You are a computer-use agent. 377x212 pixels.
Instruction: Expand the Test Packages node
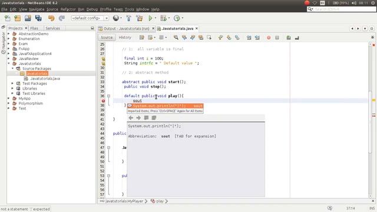pyautogui.click(x=13, y=84)
